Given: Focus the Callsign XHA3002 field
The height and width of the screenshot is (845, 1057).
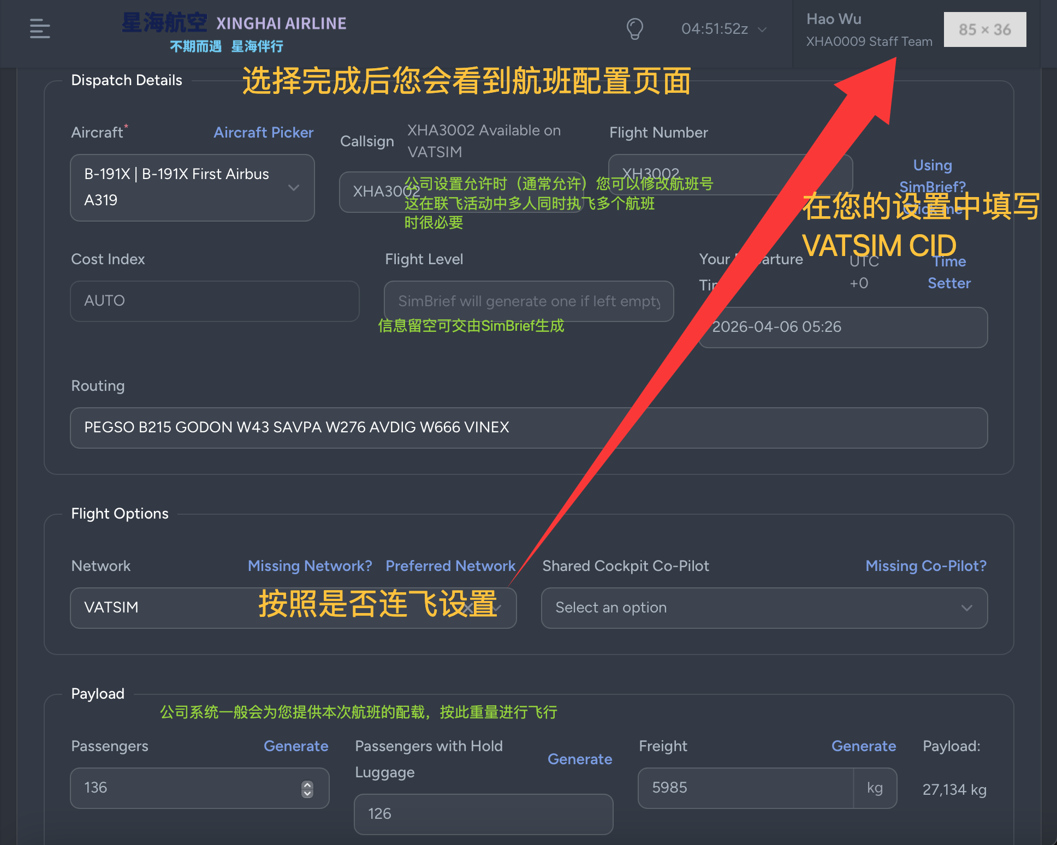Looking at the screenshot, I should [x=461, y=192].
